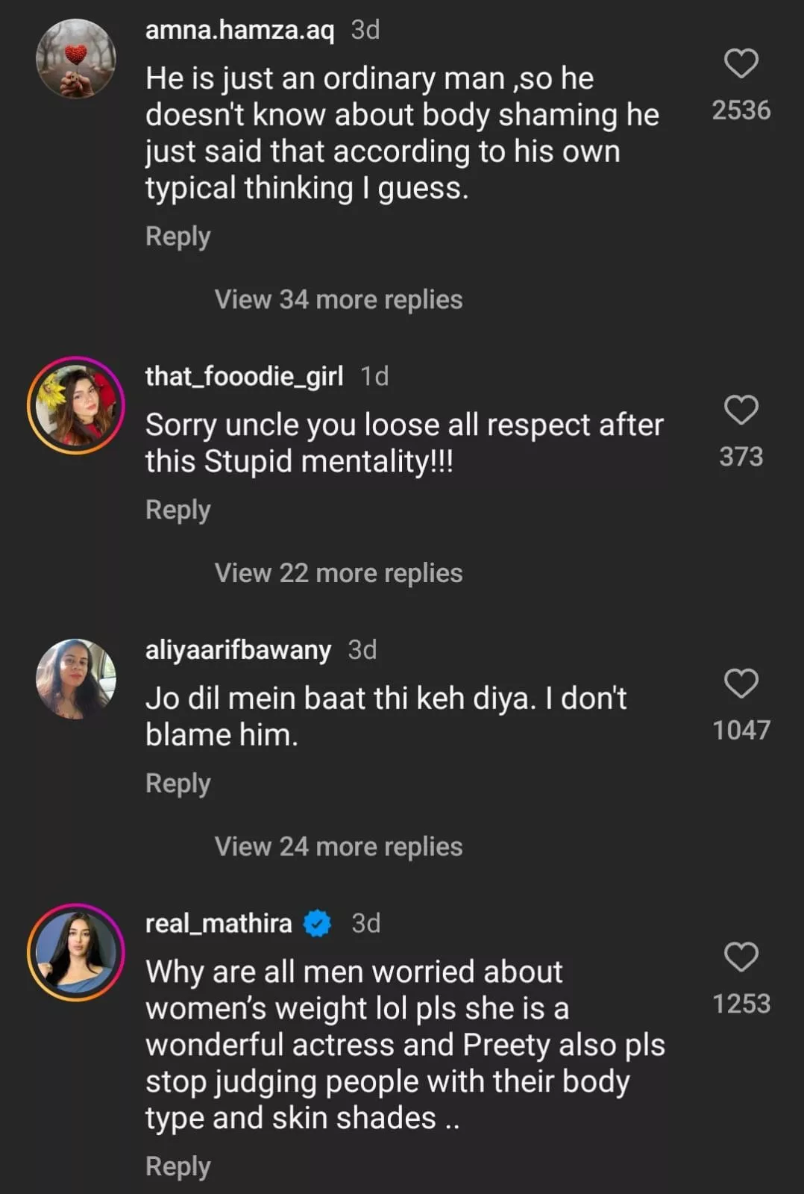Tap heart on real_mathira's comment
Image resolution: width=804 pixels, height=1194 pixels.
741,957
